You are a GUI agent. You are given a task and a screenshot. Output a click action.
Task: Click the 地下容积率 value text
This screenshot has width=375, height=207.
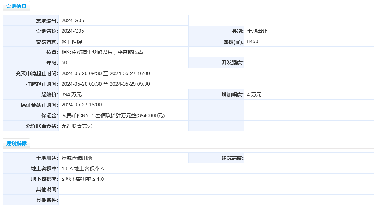[x=83, y=179]
